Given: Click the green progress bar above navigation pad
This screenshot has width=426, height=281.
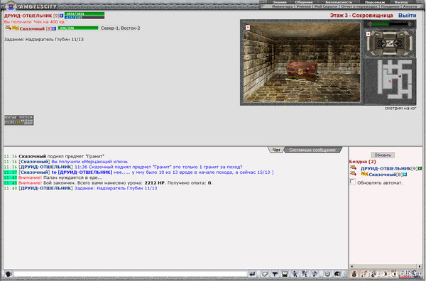Looking at the screenshot, I should point(390,24).
